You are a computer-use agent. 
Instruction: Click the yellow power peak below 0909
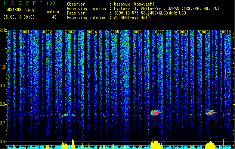210,145
